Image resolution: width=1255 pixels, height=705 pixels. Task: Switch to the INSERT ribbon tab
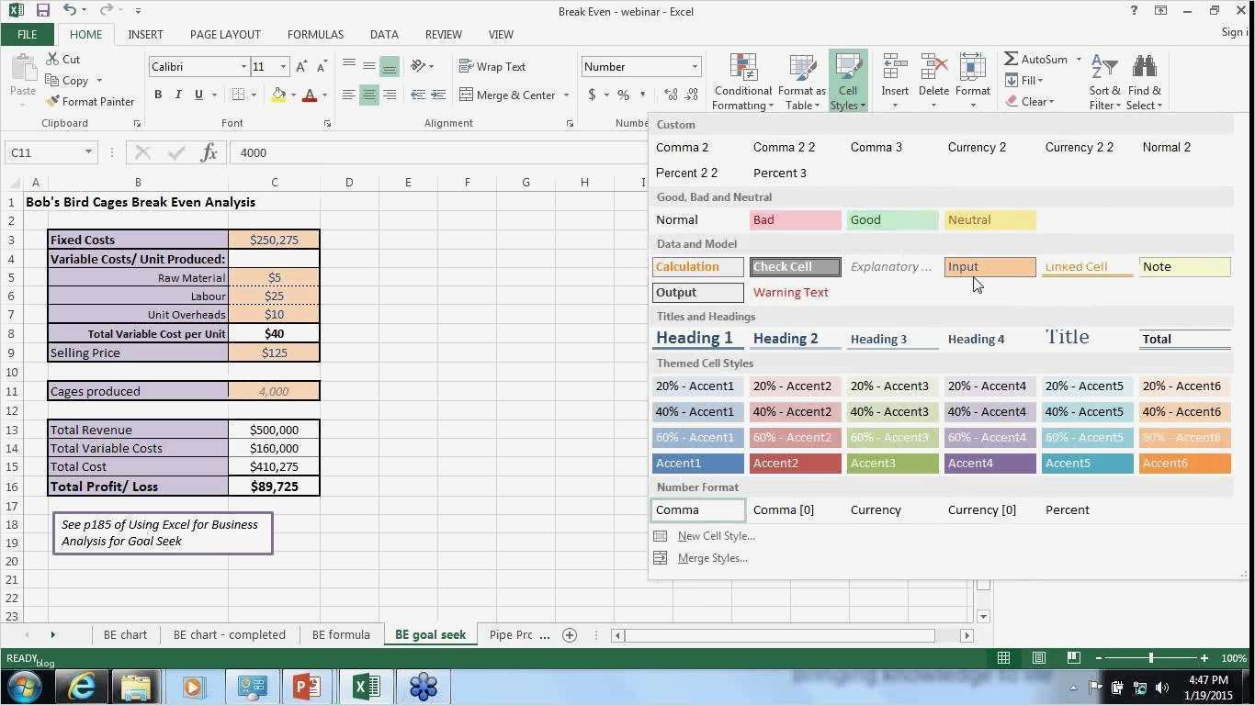pyautogui.click(x=145, y=34)
